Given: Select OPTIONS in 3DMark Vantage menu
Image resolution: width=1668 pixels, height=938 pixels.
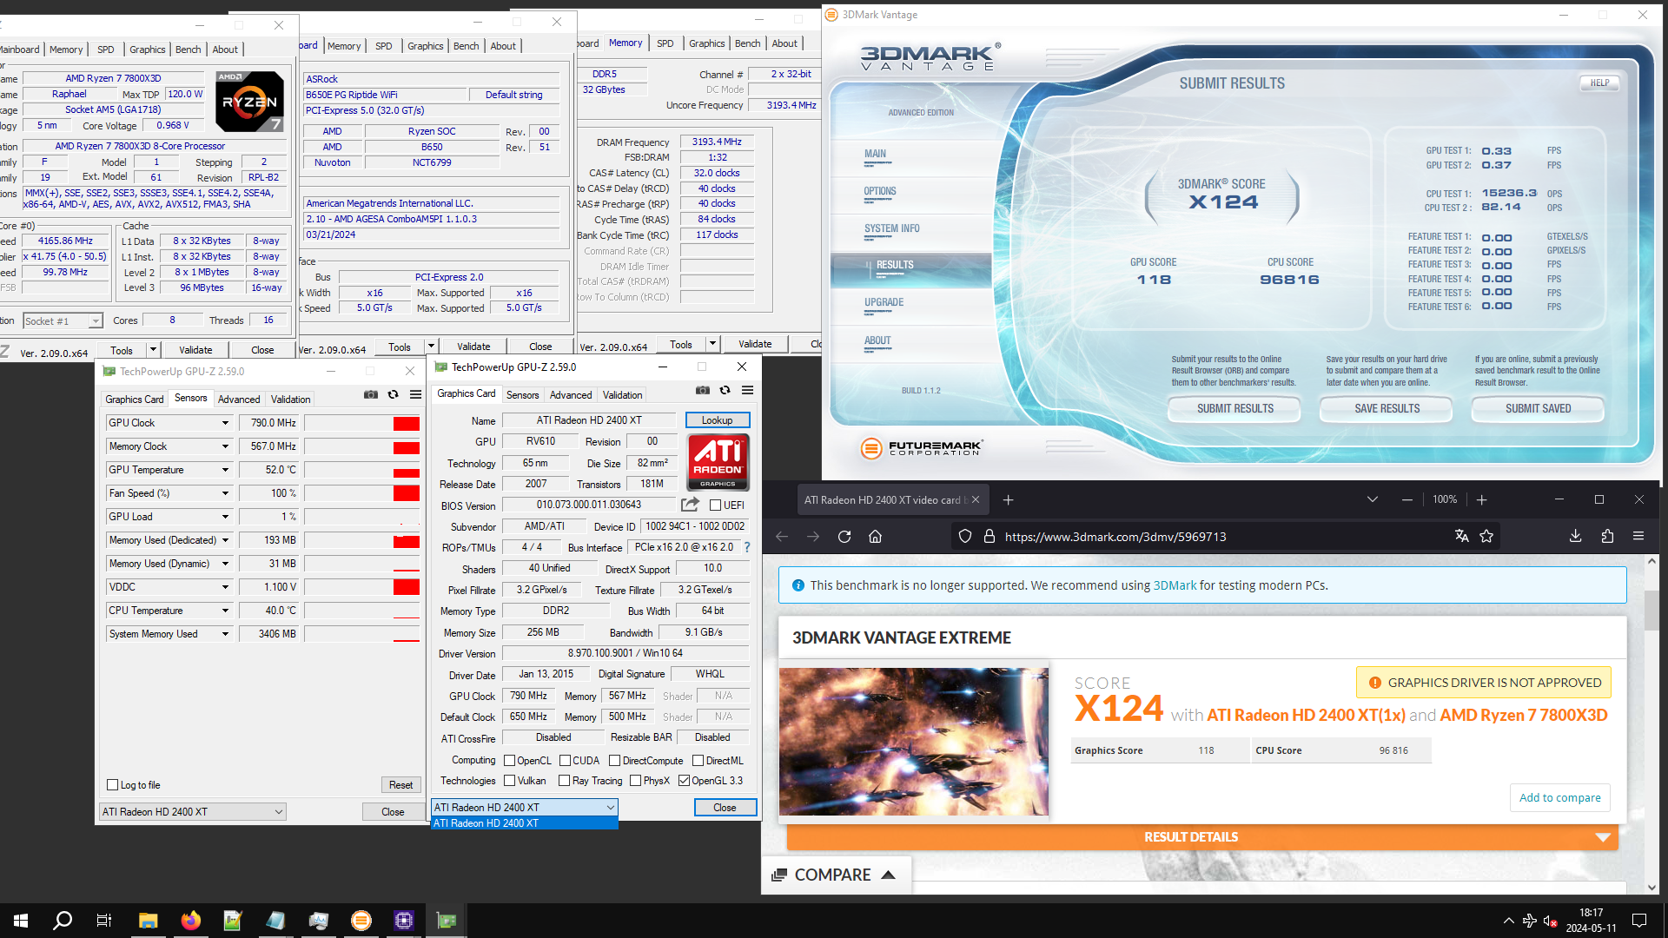Looking at the screenshot, I should coord(880,191).
